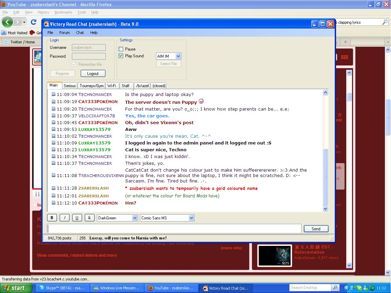Toggle strikethrough text formatting button
The height and width of the screenshot is (293, 391).
[x=89, y=218]
